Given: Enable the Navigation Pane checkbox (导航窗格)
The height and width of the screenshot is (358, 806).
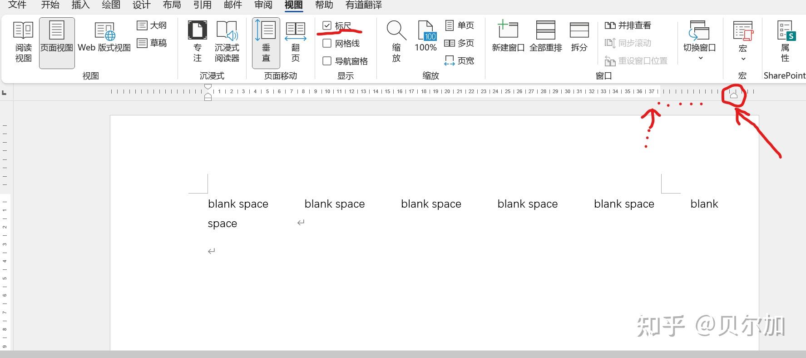Looking at the screenshot, I should click(x=327, y=61).
